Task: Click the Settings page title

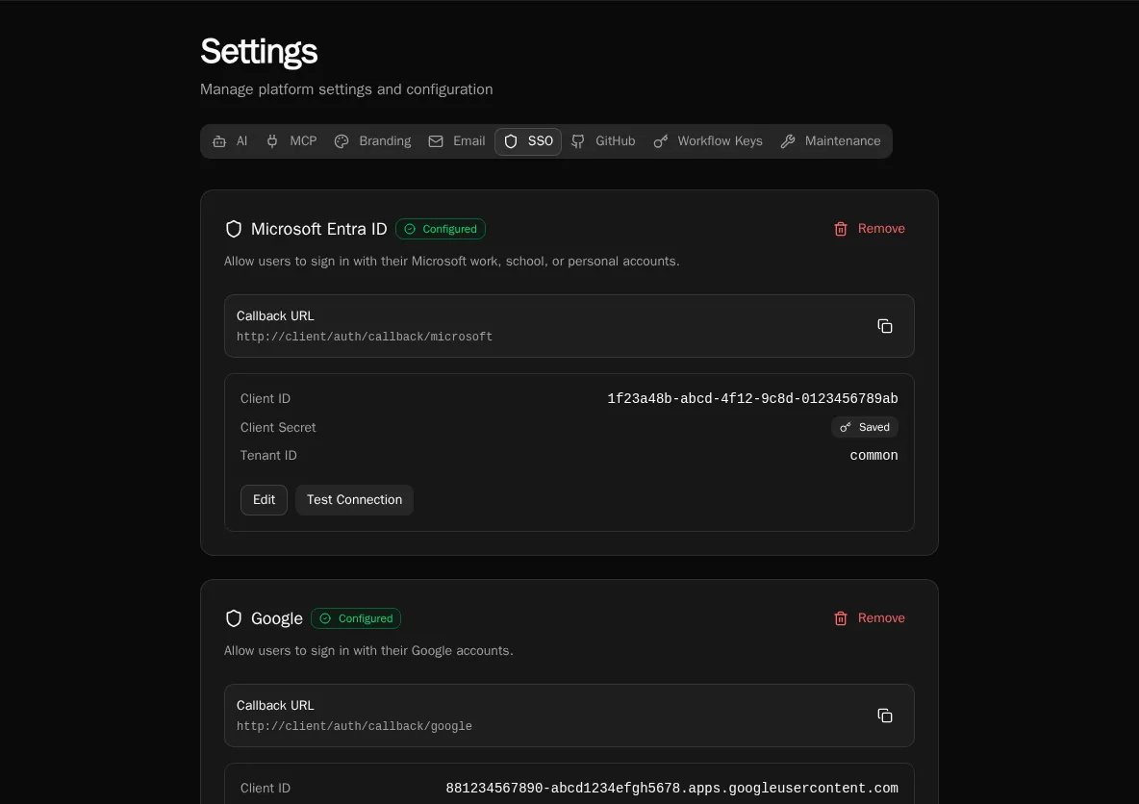Action: tap(259, 52)
